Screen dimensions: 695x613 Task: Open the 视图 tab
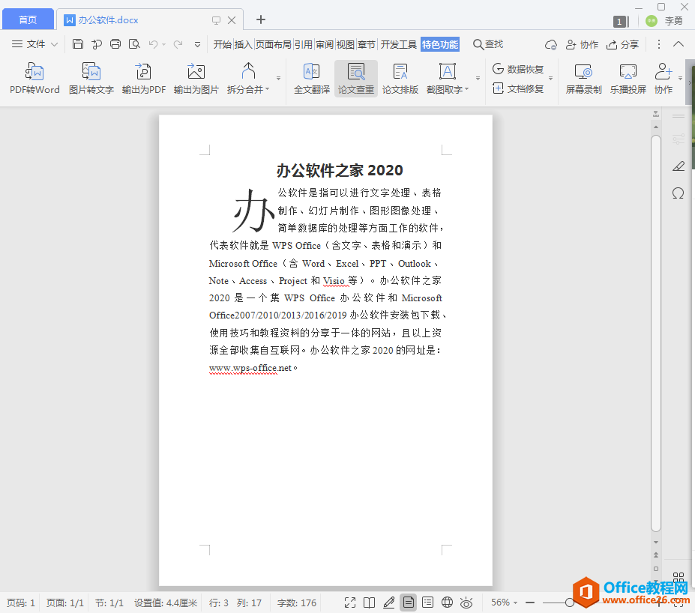click(346, 44)
